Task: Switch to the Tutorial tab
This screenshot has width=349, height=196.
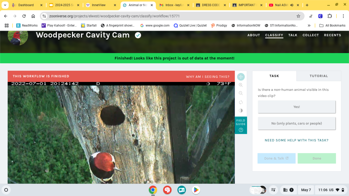Action: pyautogui.click(x=319, y=76)
